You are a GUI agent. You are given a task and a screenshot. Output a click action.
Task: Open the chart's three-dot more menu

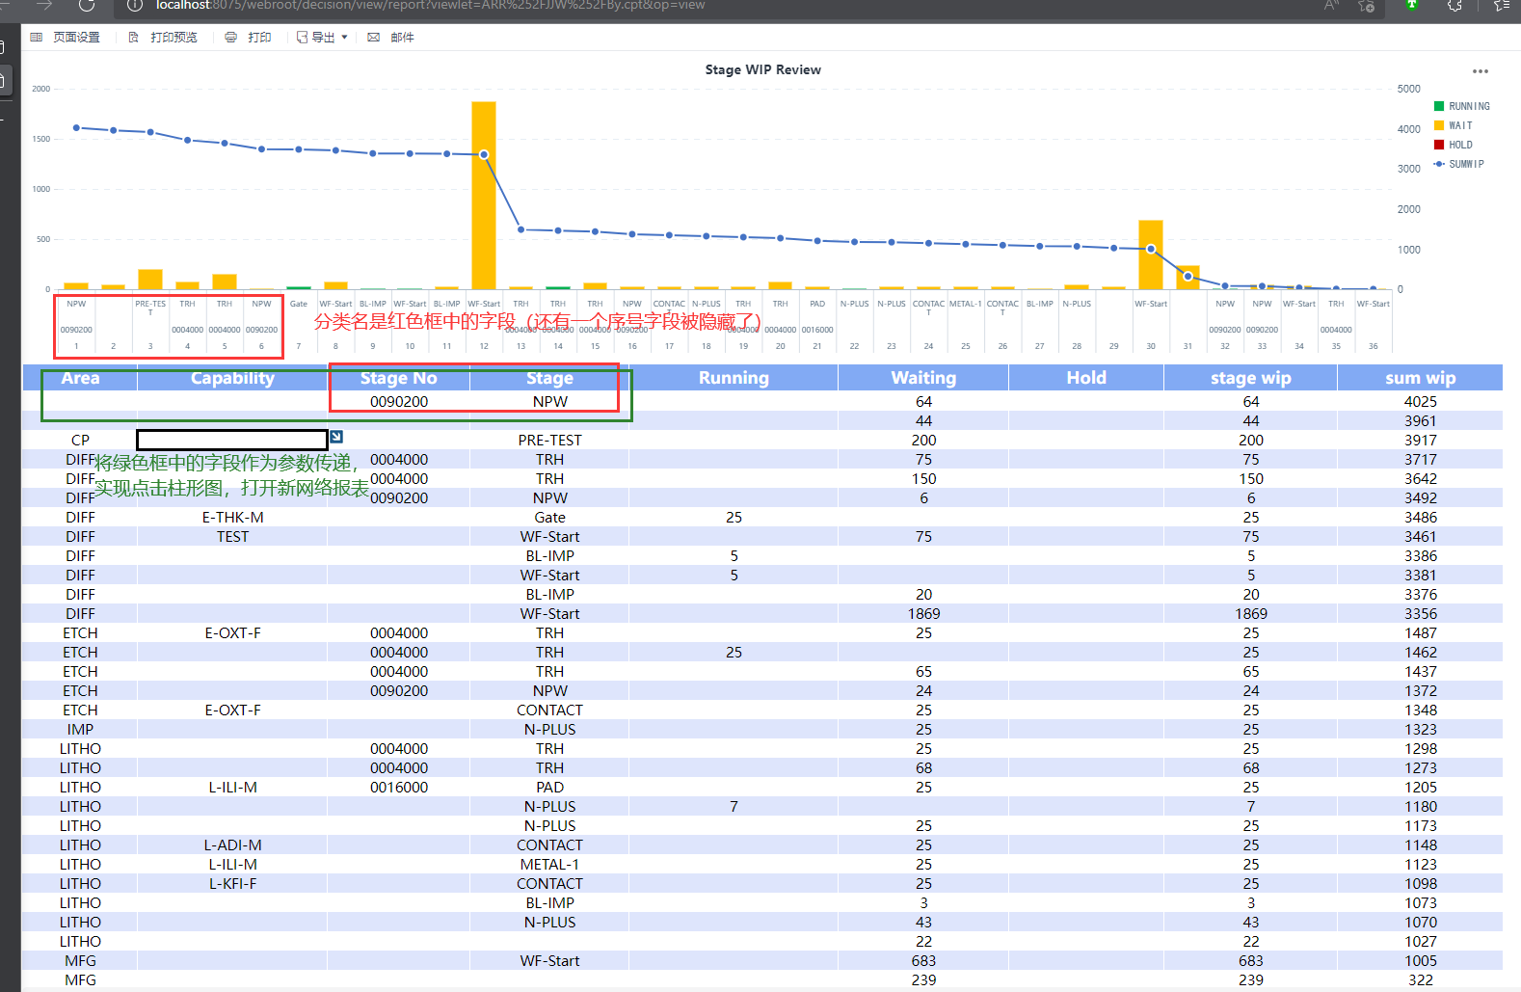(x=1480, y=71)
